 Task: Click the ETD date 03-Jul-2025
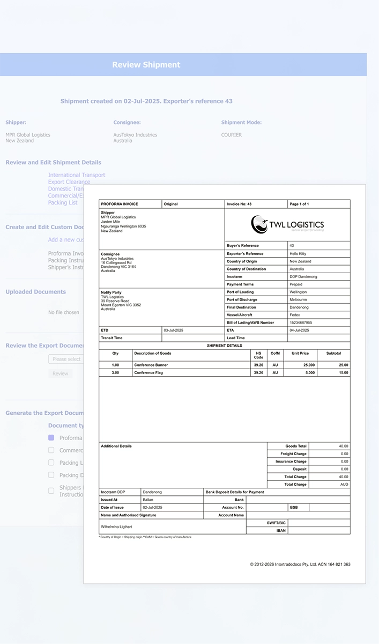tap(174, 331)
